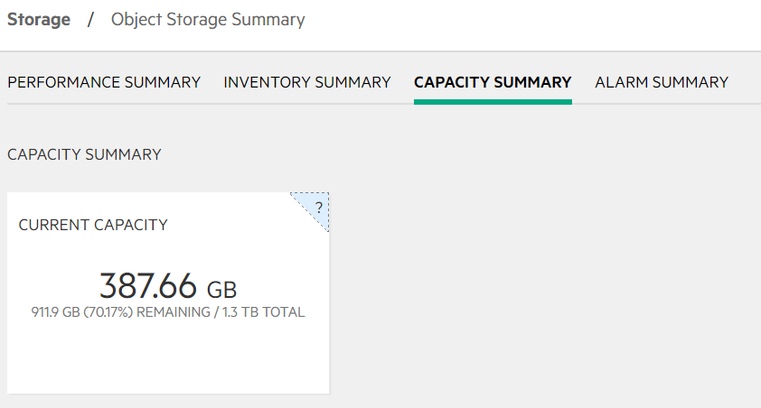Click the word REMAINING in the card
Image resolution: width=761 pixels, height=408 pixels.
pos(174,312)
